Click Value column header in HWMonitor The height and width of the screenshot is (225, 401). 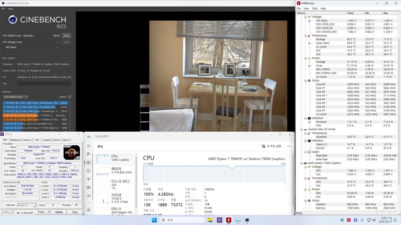pos(355,13)
